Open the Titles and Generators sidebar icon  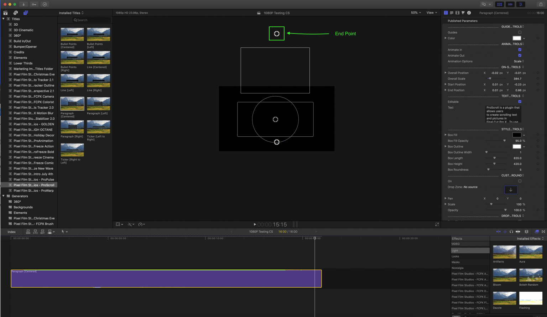coord(26,13)
